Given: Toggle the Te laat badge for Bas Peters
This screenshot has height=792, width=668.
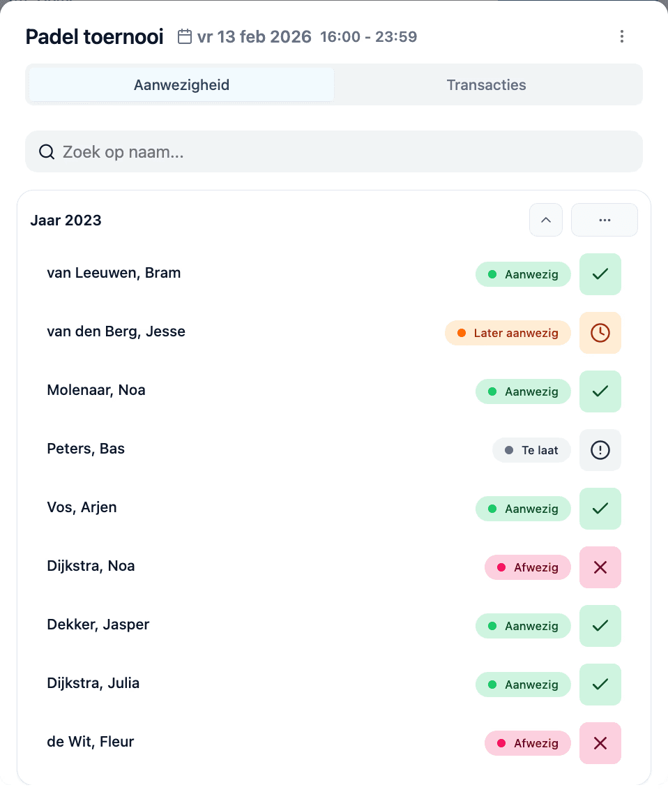Looking at the screenshot, I should point(531,450).
